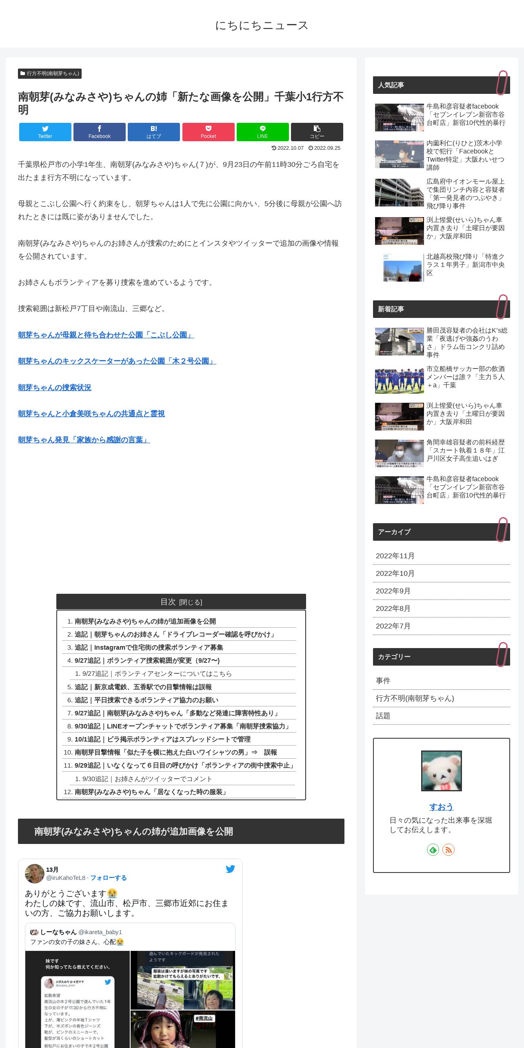Image resolution: width=524 pixels, height=1048 pixels.
Task: Click フォローする in the embedded tweet
Action: pos(108,878)
